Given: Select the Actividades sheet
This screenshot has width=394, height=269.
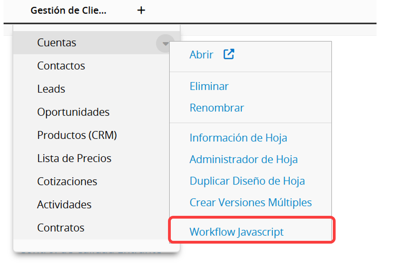Looking at the screenshot, I should click(64, 204).
